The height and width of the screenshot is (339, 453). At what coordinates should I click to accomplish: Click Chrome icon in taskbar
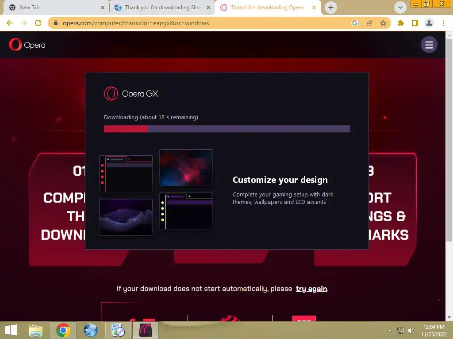(x=63, y=330)
